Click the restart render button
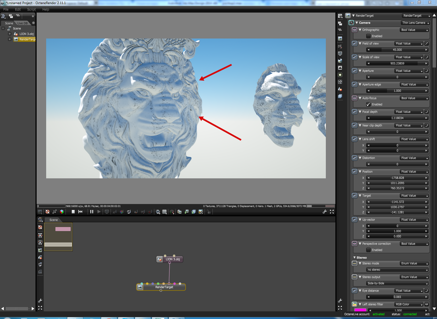 click(x=80, y=212)
